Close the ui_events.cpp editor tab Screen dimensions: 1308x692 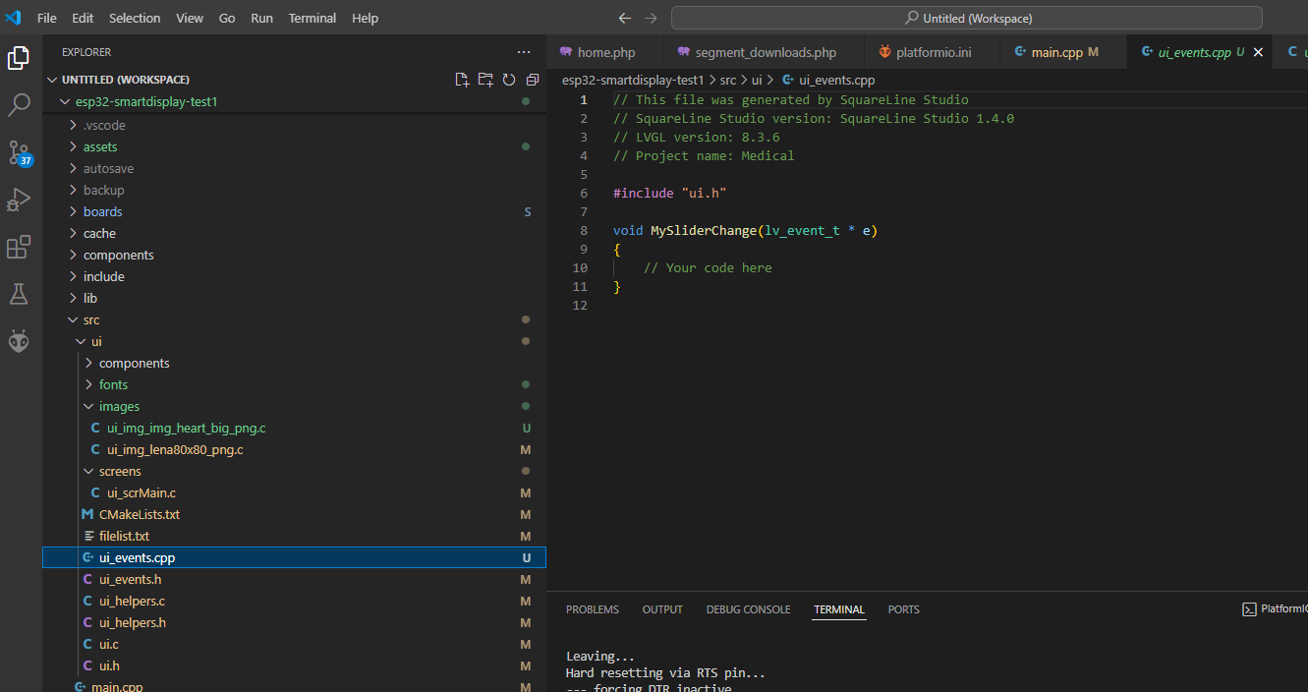(1258, 52)
